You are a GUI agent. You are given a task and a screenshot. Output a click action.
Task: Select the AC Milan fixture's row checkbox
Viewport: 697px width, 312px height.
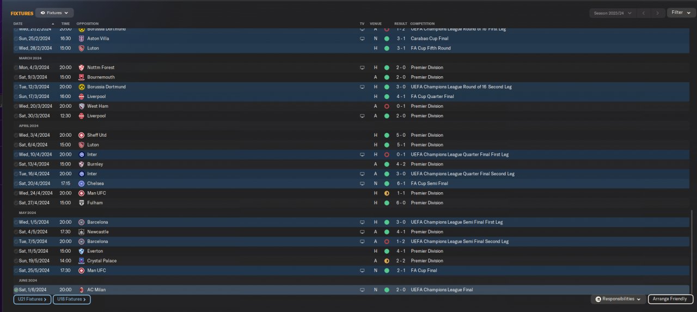coord(16,290)
